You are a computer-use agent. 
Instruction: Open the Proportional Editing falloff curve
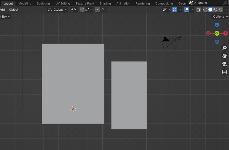(x=104, y=10)
